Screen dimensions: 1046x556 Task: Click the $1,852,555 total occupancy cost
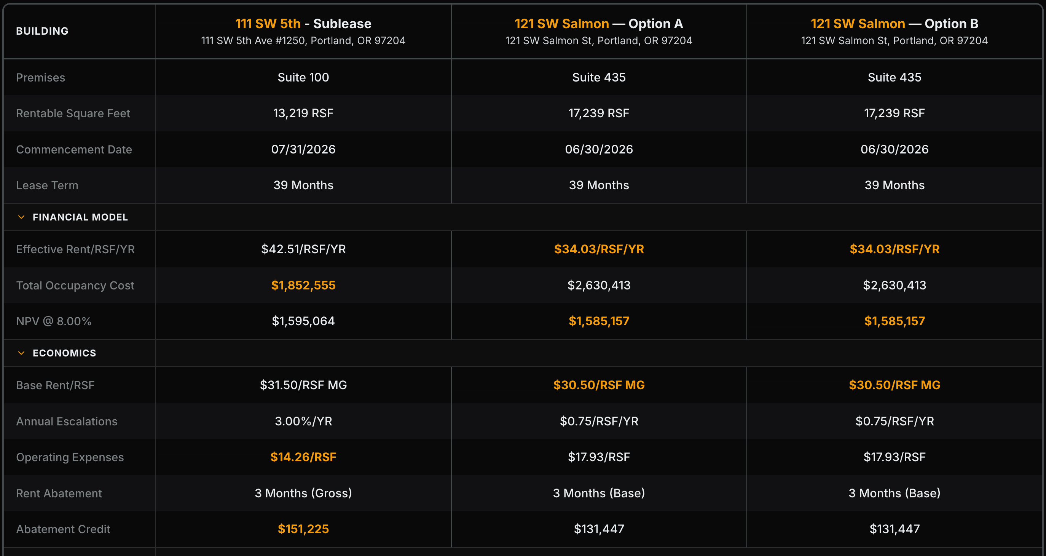tap(303, 285)
